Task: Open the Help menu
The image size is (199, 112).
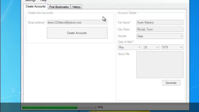Action: 44,1
